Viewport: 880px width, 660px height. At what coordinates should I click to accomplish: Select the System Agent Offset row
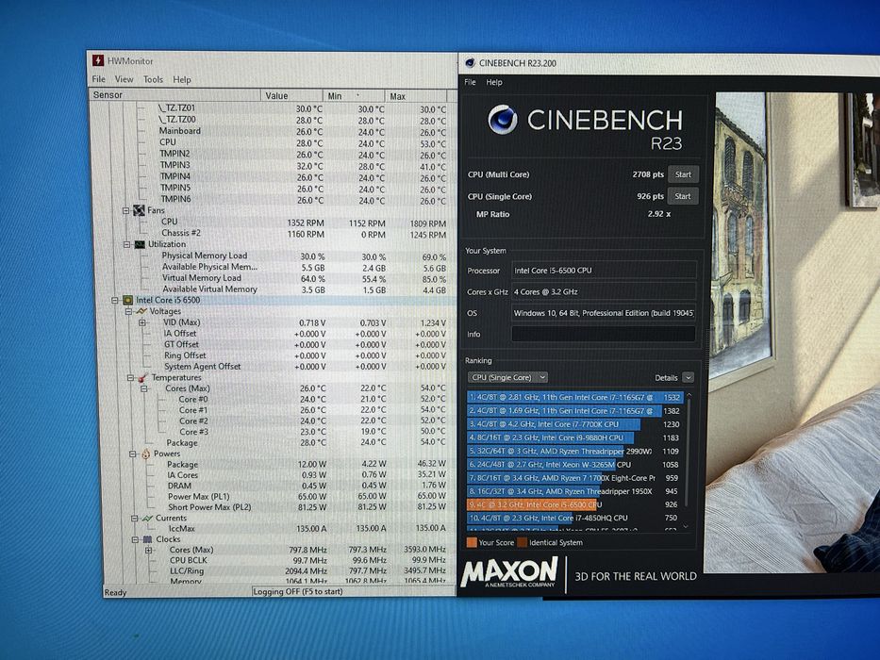pos(274,367)
